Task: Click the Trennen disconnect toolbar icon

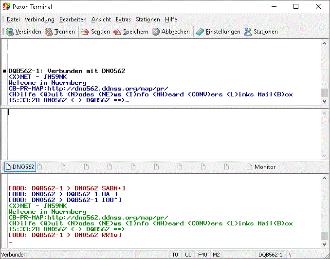Action: click(49, 32)
